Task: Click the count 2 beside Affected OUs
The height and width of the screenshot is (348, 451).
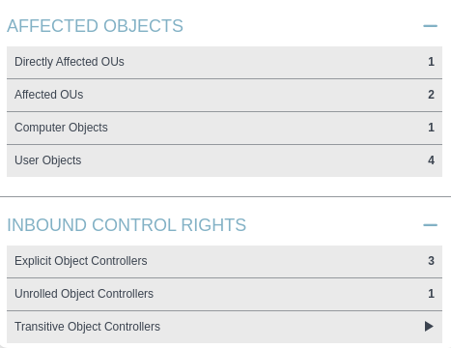Action: click(431, 95)
